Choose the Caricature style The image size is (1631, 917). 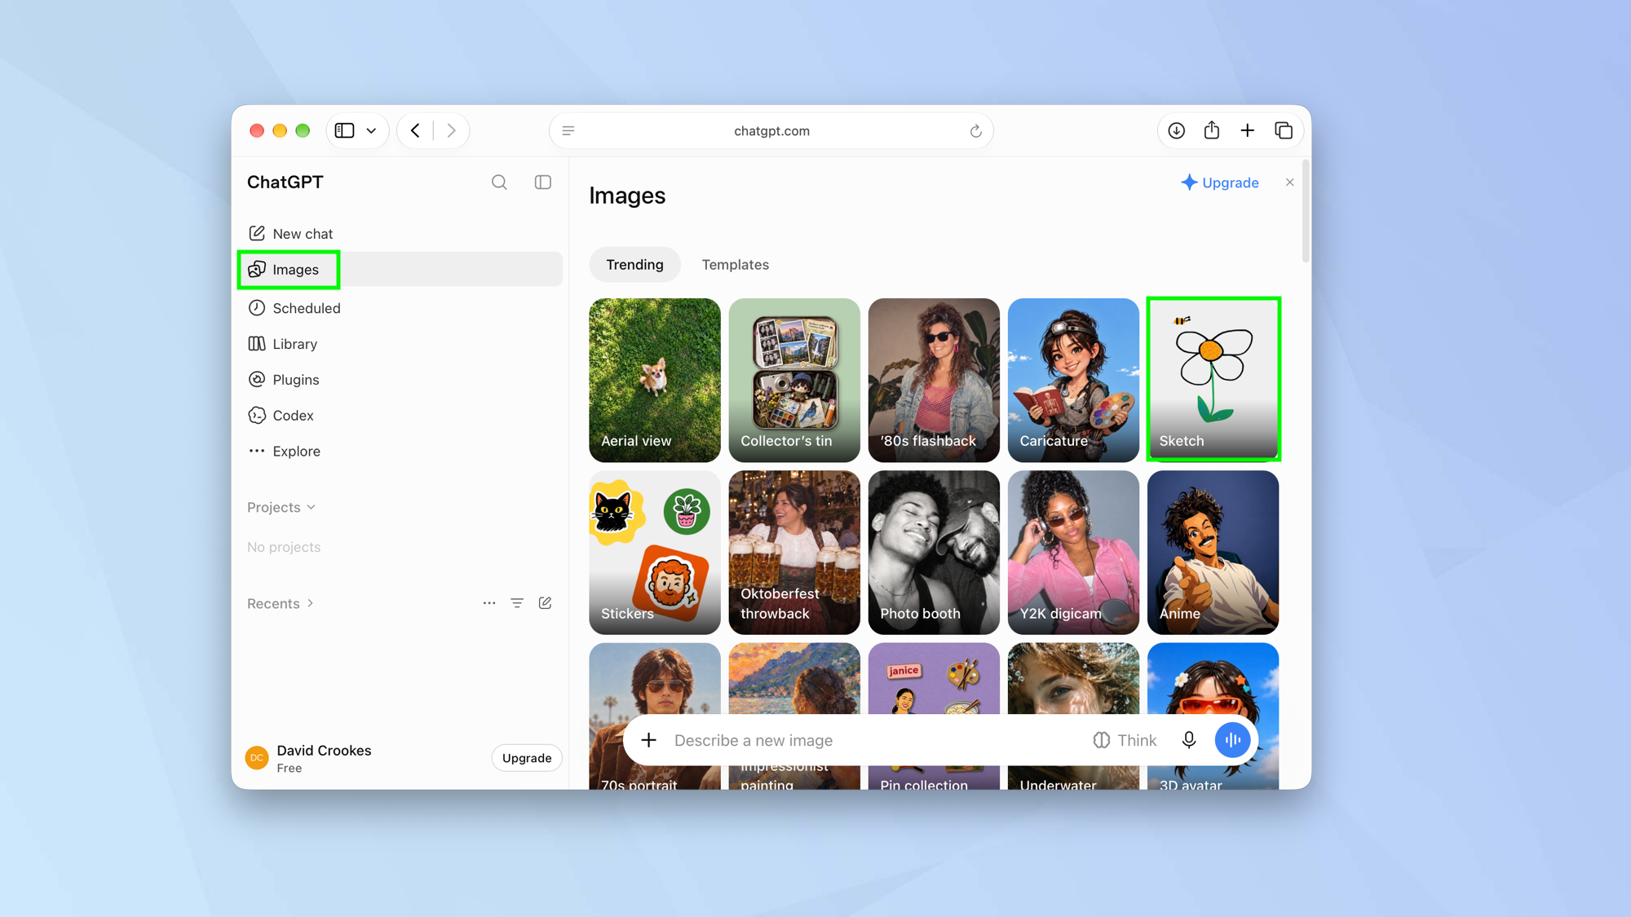click(x=1073, y=380)
